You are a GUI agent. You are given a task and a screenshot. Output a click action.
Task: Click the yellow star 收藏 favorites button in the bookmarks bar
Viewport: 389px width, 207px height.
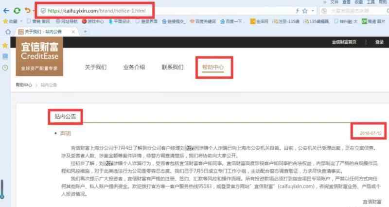(10, 21)
